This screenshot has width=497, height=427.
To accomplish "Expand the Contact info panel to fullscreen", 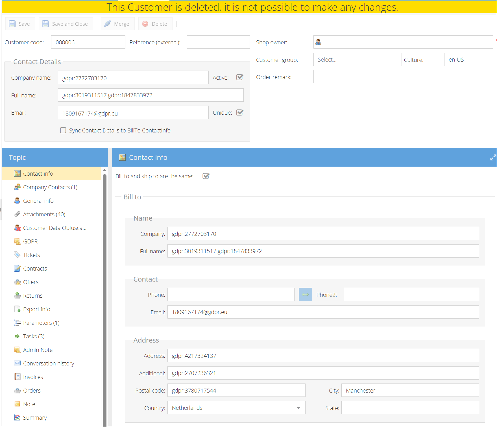I will 493,158.
